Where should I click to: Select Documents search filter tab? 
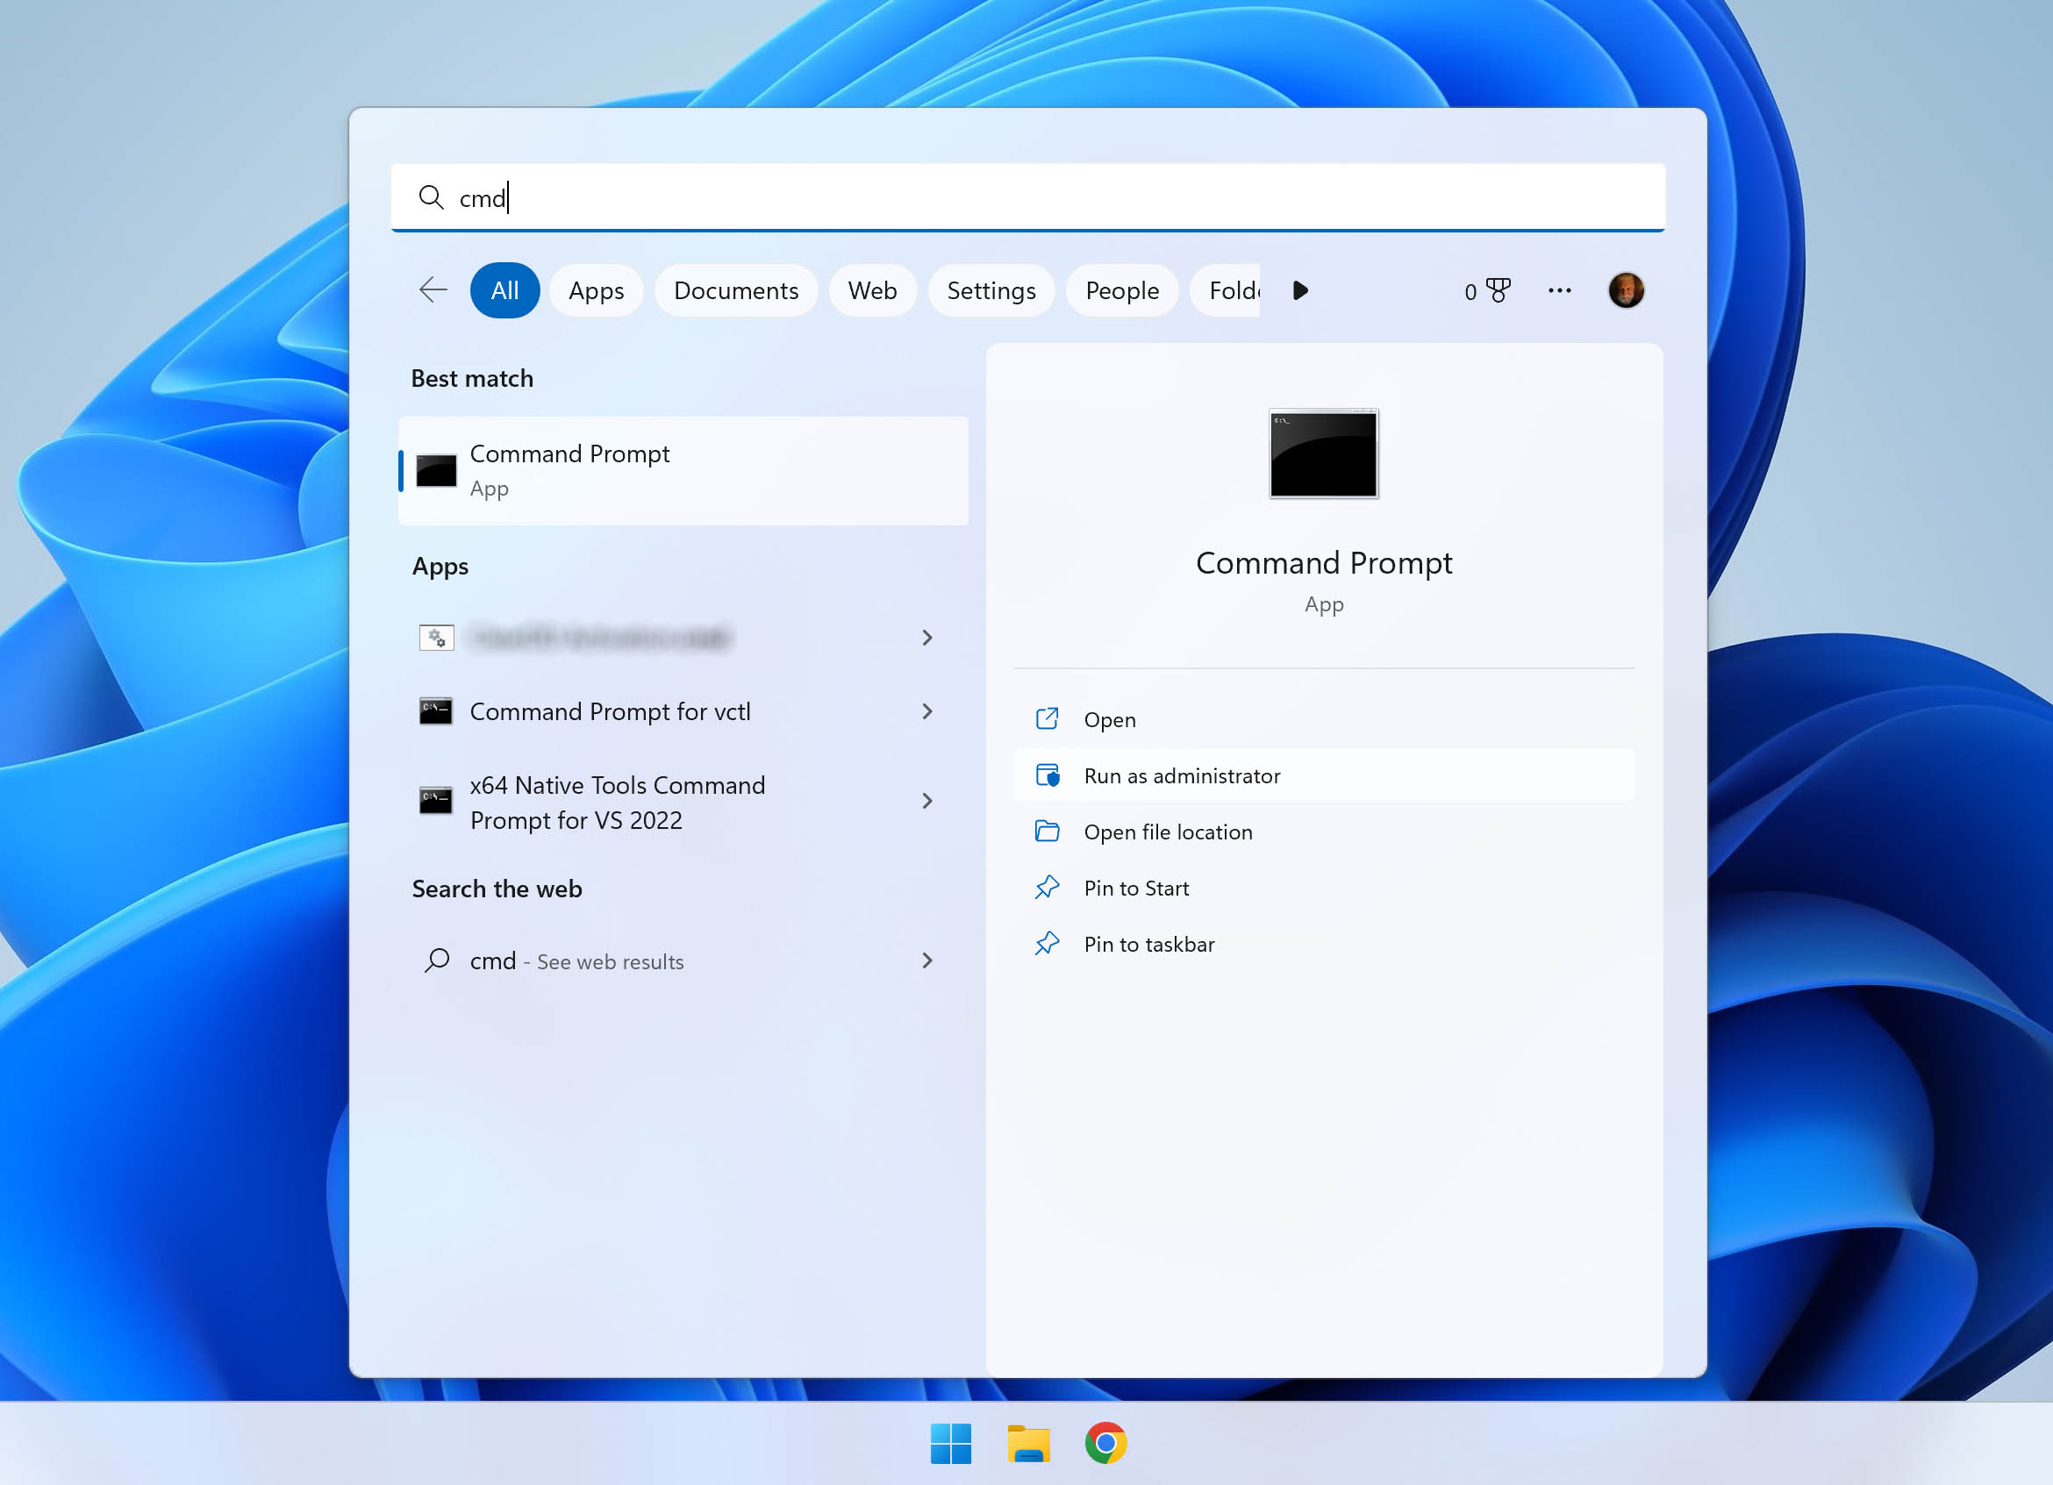coord(735,290)
